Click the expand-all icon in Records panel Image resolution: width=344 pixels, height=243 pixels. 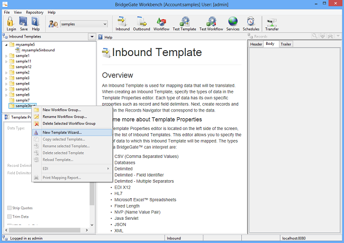pos(322,36)
